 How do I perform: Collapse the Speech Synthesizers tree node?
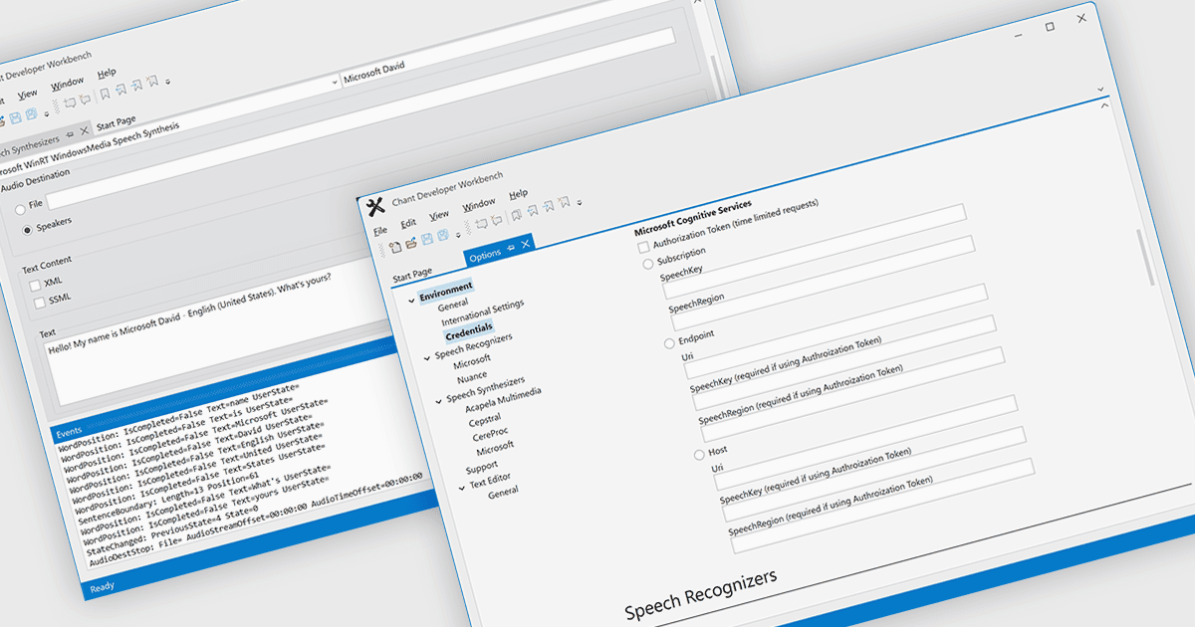coord(439,401)
